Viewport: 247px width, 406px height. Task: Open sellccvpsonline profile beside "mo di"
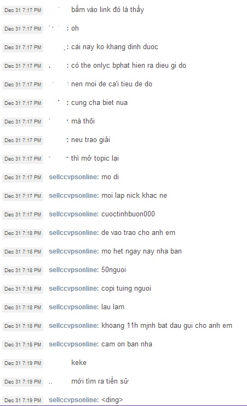point(74,177)
